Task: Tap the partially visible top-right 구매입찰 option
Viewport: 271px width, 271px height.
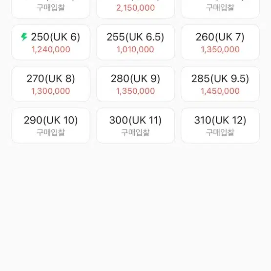Action: tap(220, 8)
